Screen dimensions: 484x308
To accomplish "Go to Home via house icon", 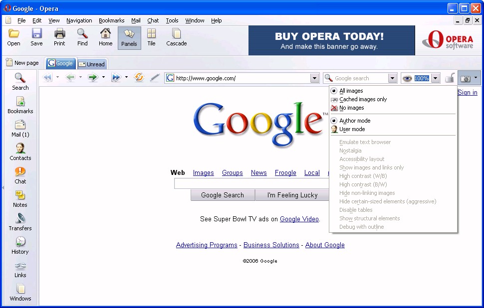I will (x=106, y=33).
